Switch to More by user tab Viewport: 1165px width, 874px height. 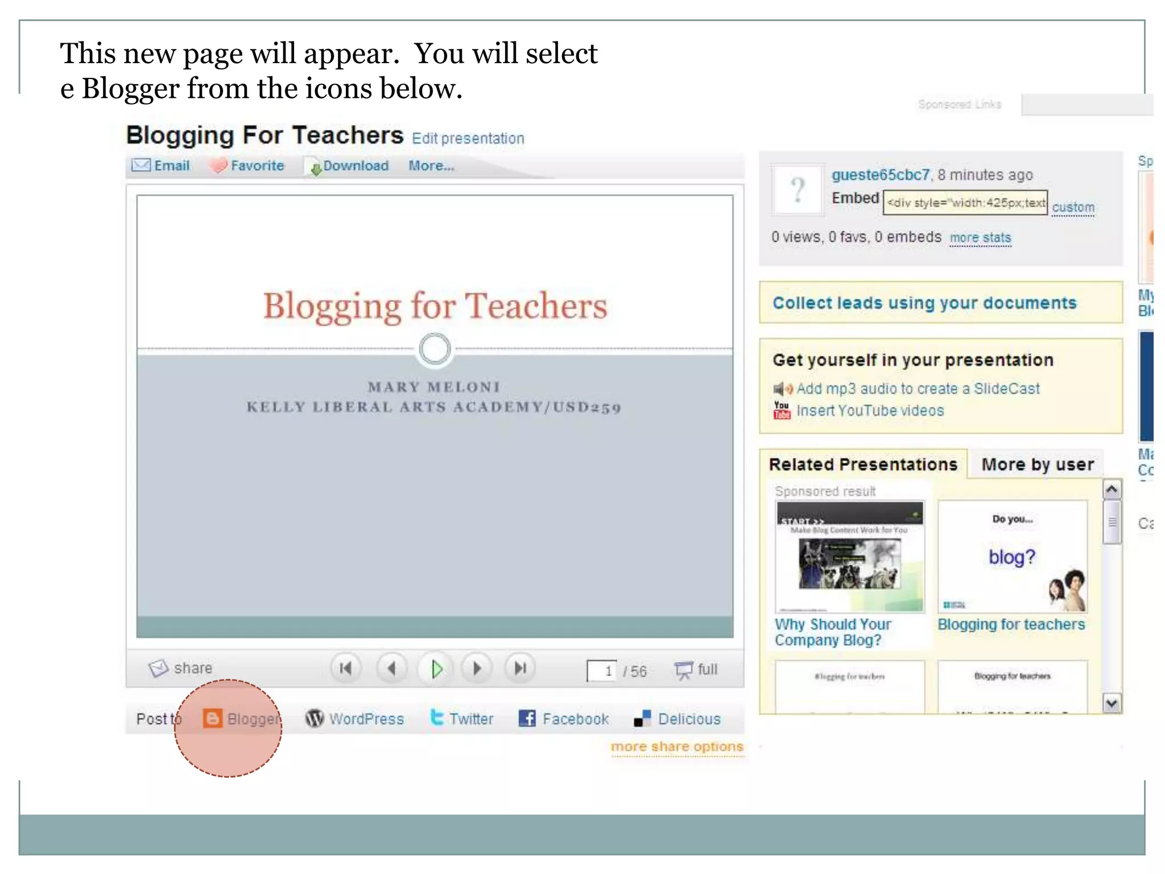(x=1037, y=464)
